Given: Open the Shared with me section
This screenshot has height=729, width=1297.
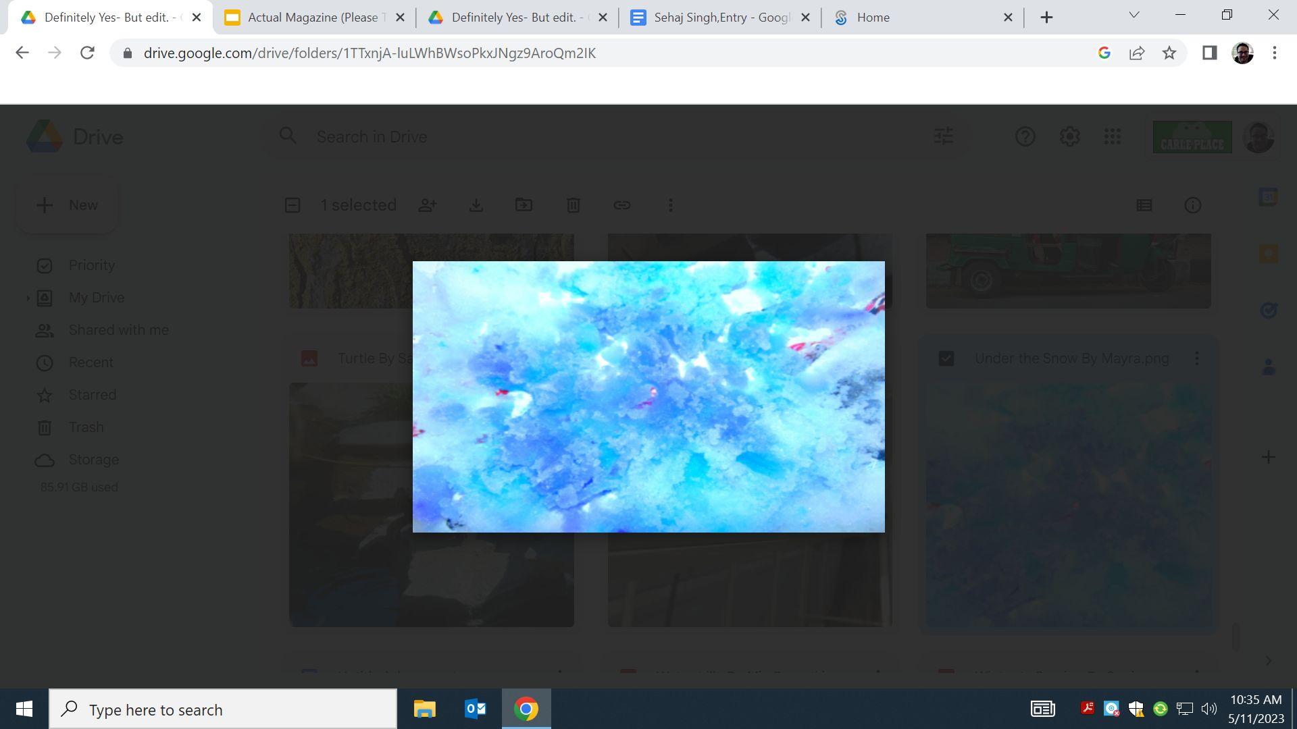Looking at the screenshot, I should pos(119,330).
